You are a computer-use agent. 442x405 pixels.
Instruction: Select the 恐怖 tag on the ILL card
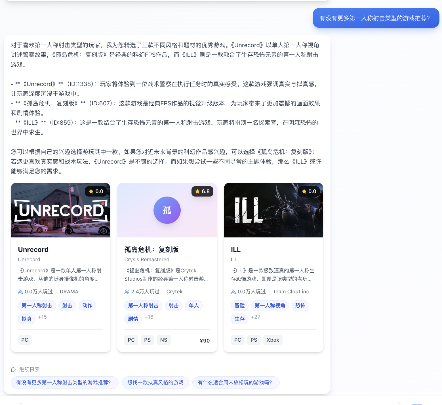(300, 305)
